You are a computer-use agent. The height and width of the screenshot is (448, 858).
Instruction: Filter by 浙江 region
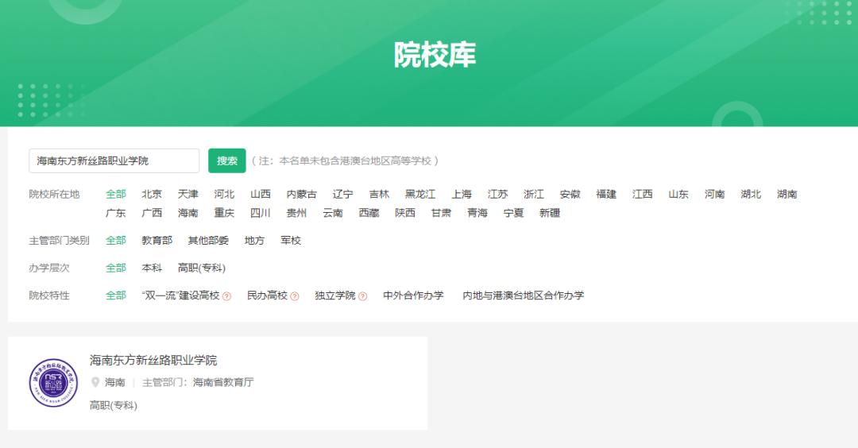point(534,194)
